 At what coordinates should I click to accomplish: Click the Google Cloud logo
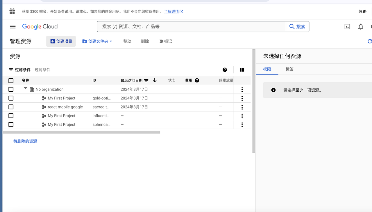pos(40,26)
